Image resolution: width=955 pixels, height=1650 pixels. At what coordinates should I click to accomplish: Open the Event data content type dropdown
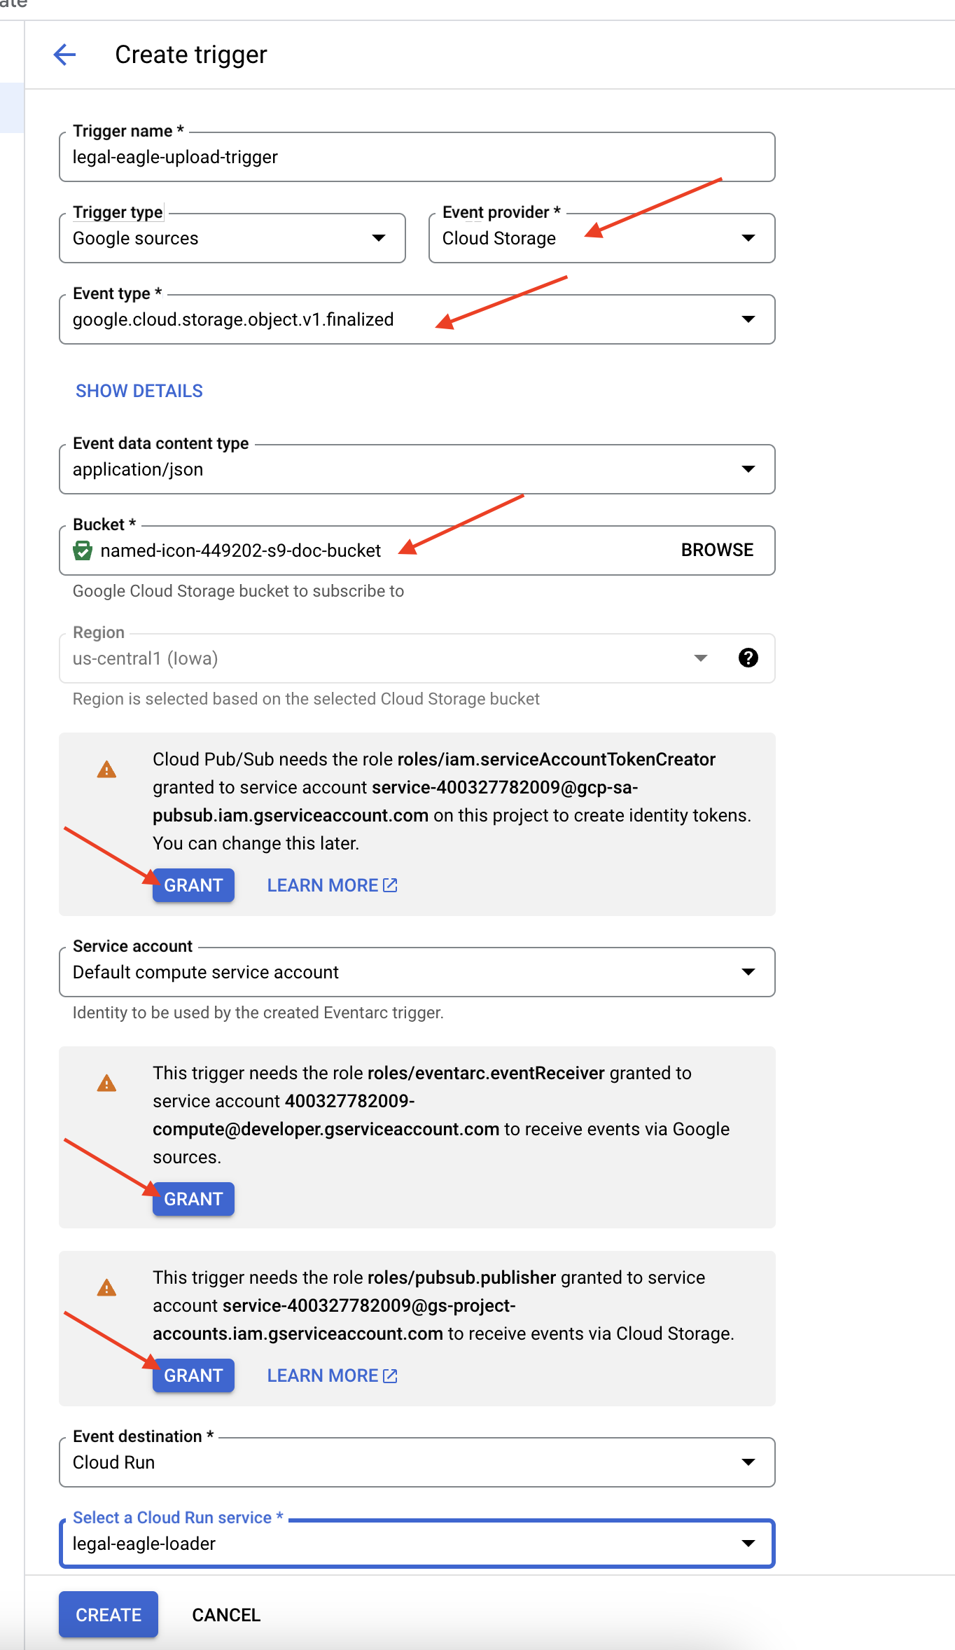[x=417, y=469]
